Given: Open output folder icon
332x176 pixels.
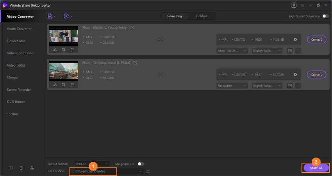Looking at the screenshot, I should pyautogui.click(x=148, y=171).
